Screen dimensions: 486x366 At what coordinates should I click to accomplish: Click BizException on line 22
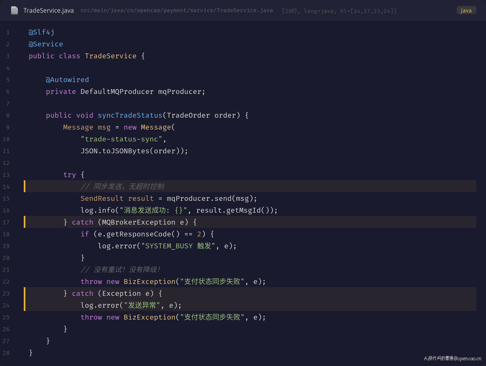pos(149,282)
